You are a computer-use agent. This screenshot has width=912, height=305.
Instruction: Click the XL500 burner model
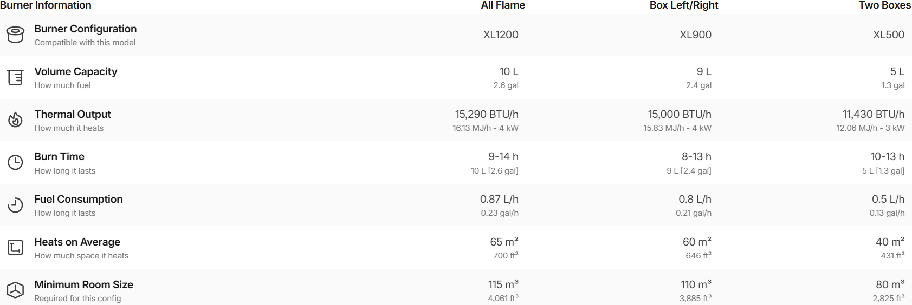click(x=888, y=35)
